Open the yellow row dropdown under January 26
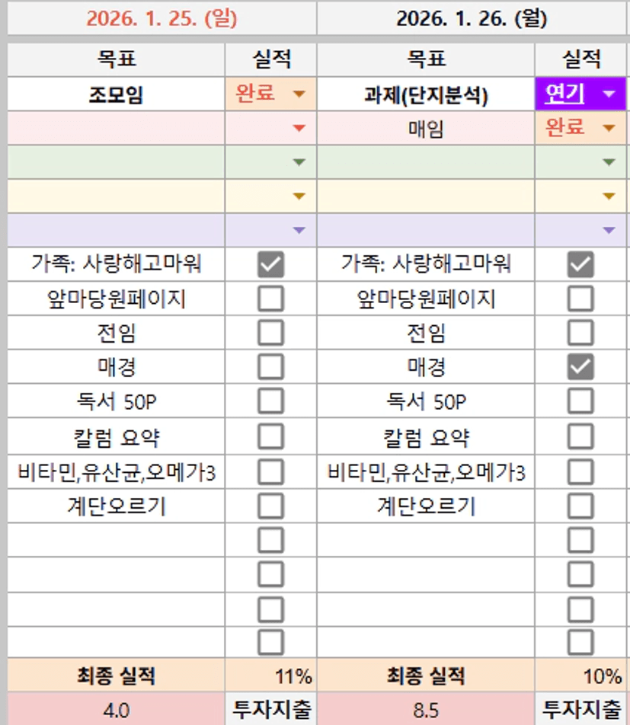Image resolution: width=630 pixels, height=725 pixels. 608,196
